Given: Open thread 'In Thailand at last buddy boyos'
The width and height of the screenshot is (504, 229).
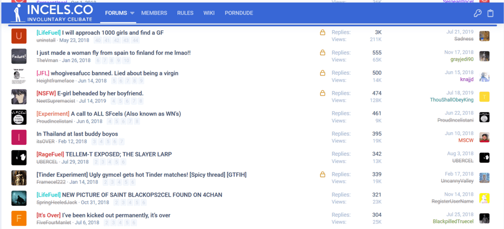Looking at the screenshot, I should (77, 134).
